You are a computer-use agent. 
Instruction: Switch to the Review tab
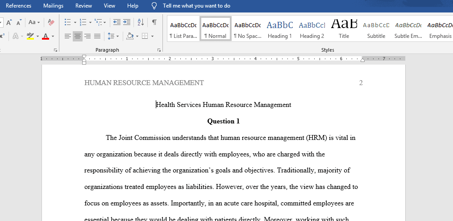pyautogui.click(x=84, y=6)
